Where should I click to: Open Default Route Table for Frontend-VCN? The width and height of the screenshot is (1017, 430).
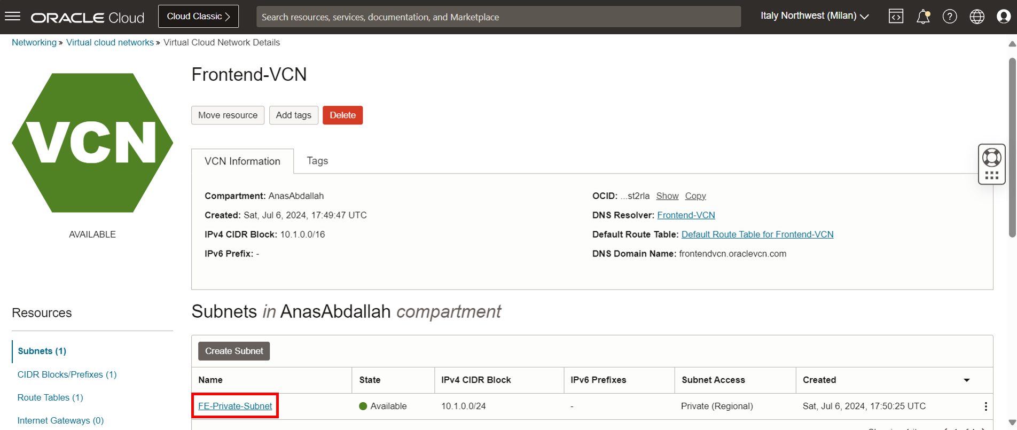coord(757,234)
